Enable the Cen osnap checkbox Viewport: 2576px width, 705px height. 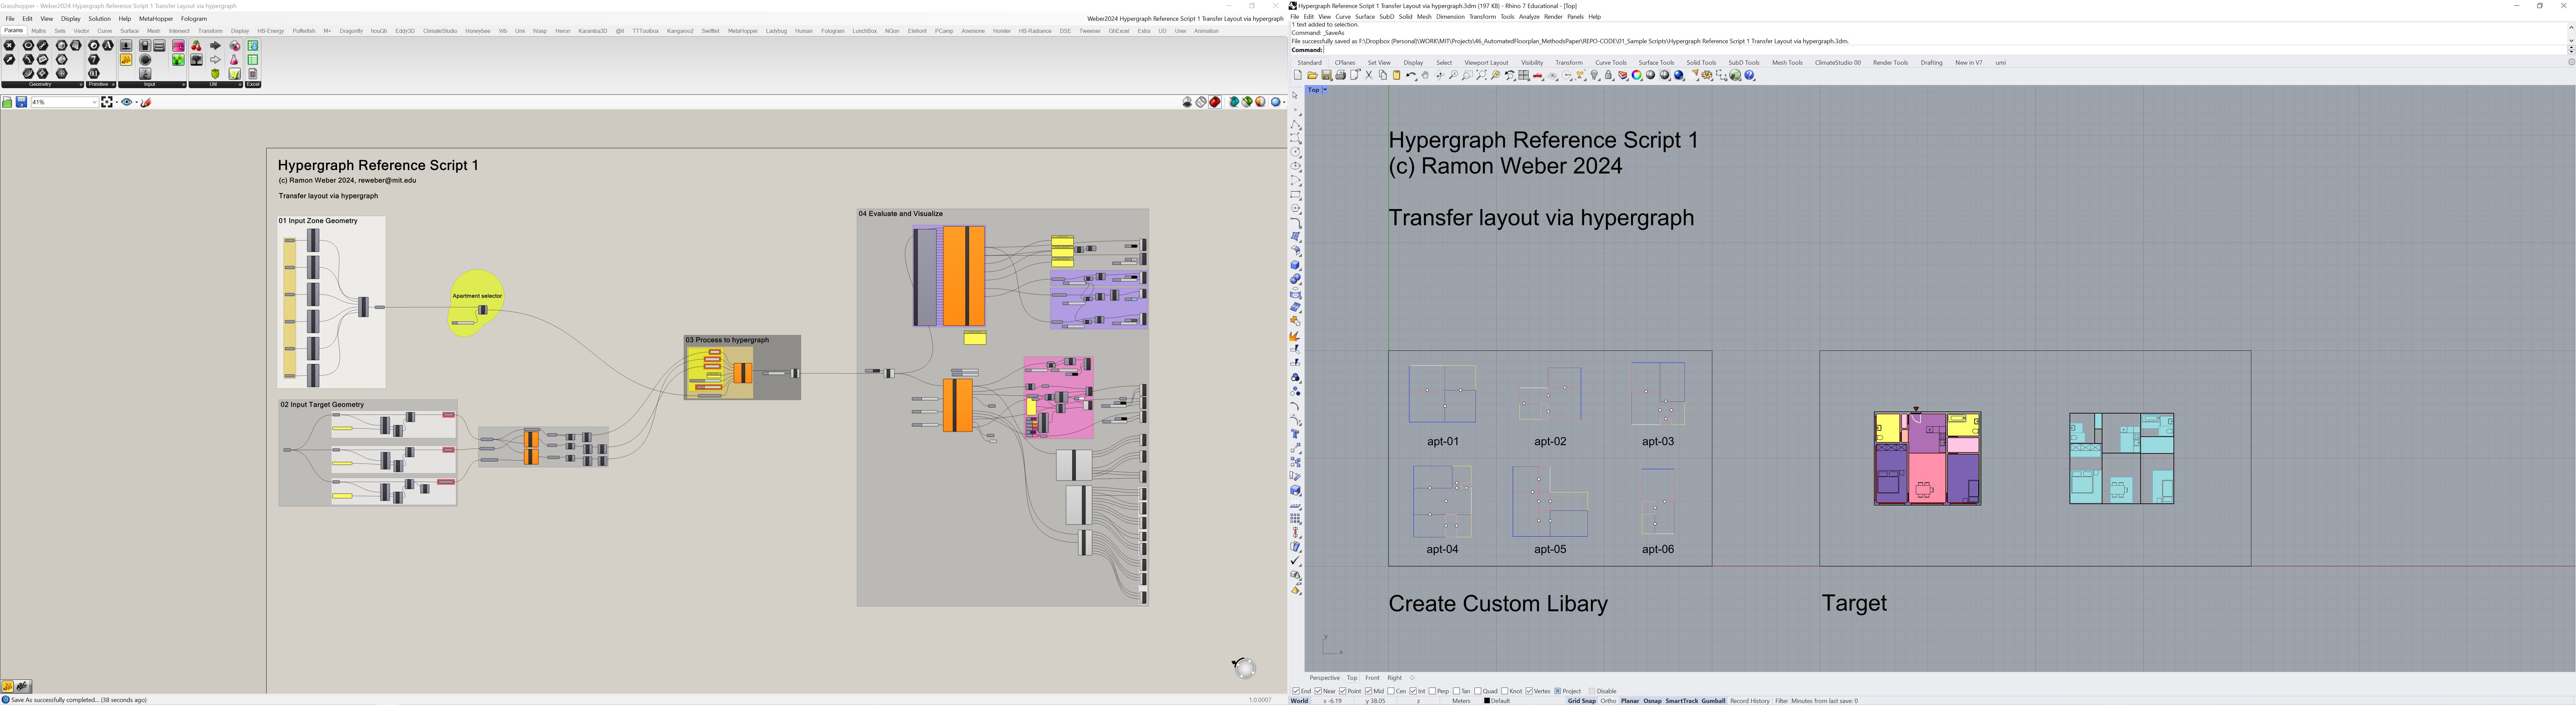point(1391,691)
